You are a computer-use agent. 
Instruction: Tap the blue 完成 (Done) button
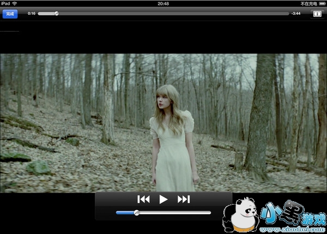(10, 14)
